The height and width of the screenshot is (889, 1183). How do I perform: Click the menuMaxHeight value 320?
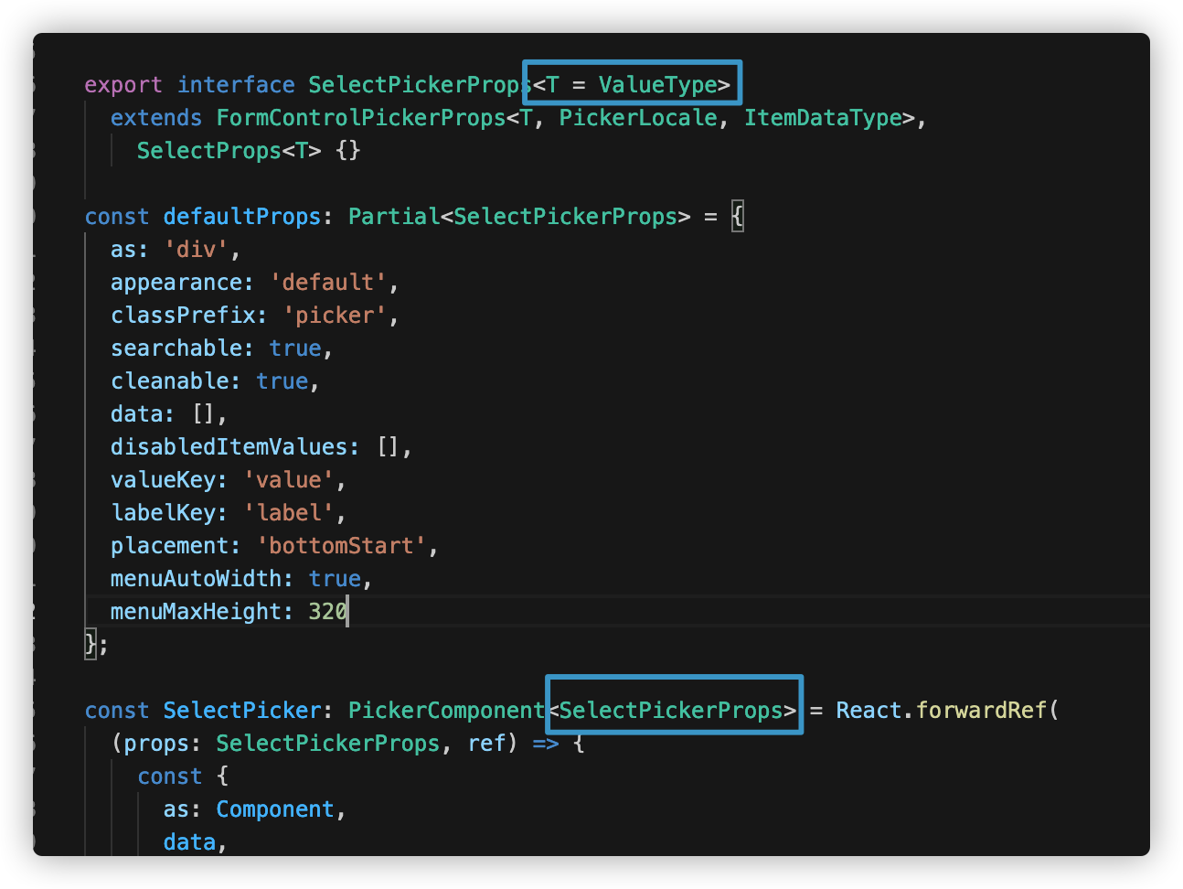(x=325, y=611)
